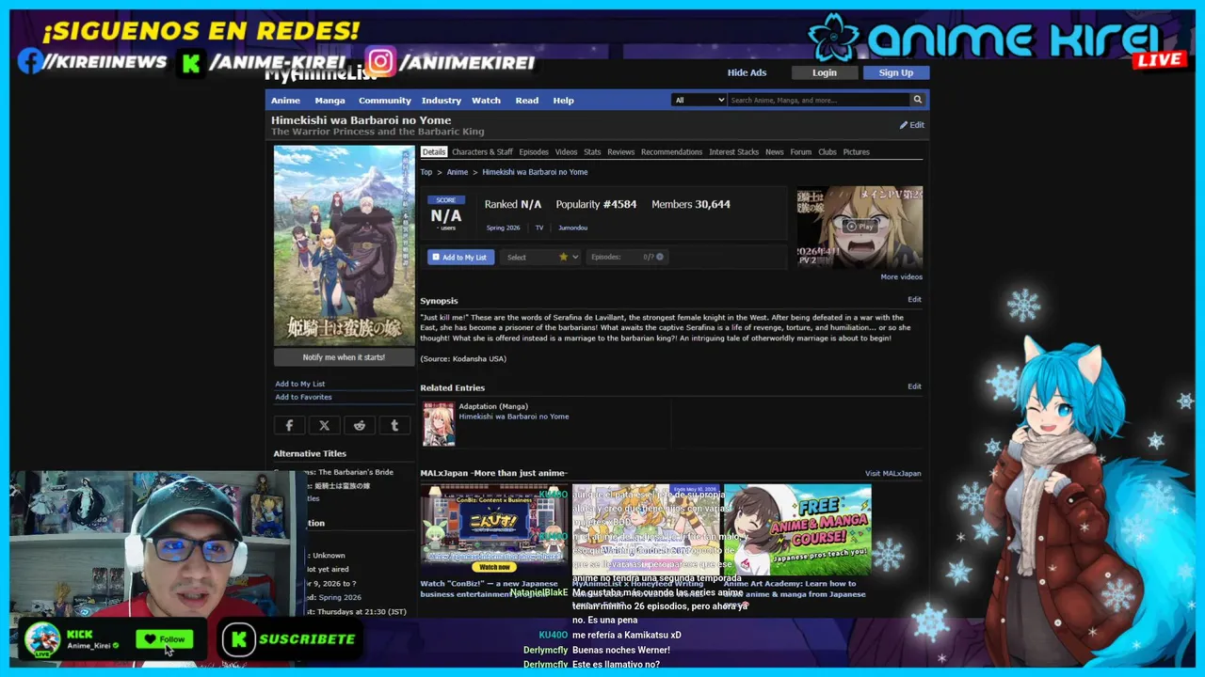
Task: Switch to the Reviews tab
Action: [x=620, y=152]
